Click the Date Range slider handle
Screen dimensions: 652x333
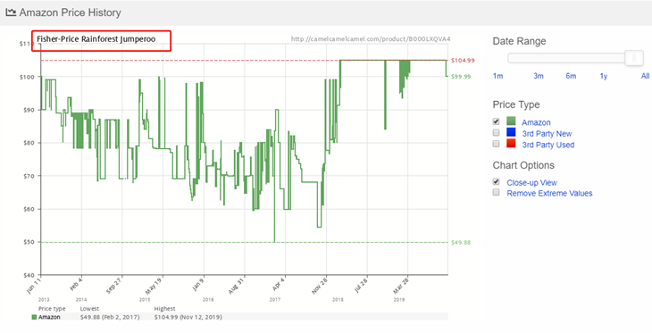(634, 58)
